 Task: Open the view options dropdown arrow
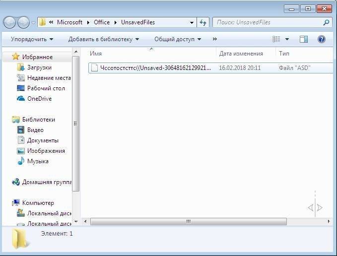click(287, 39)
